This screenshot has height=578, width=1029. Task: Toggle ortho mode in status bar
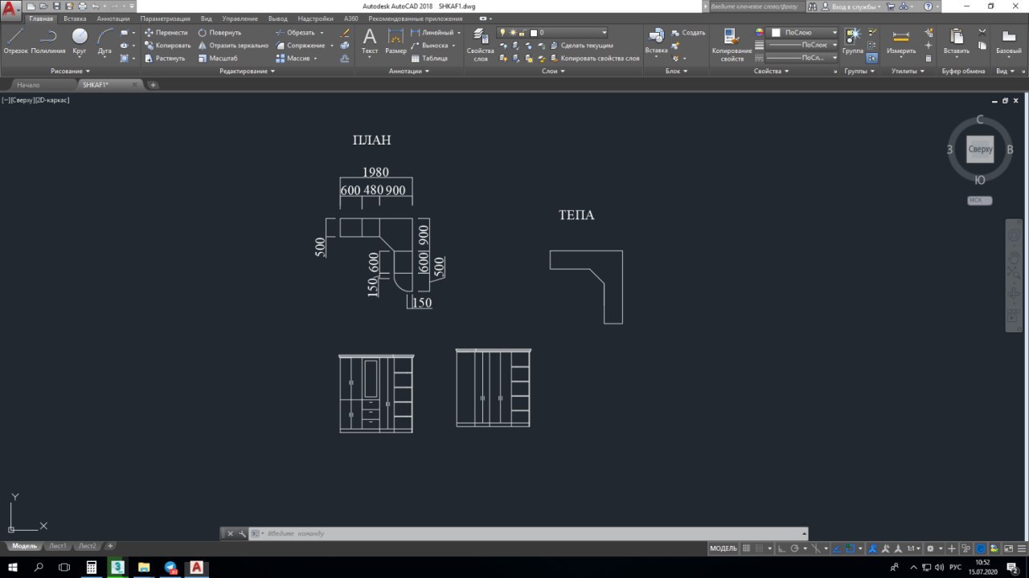pos(781,548)
